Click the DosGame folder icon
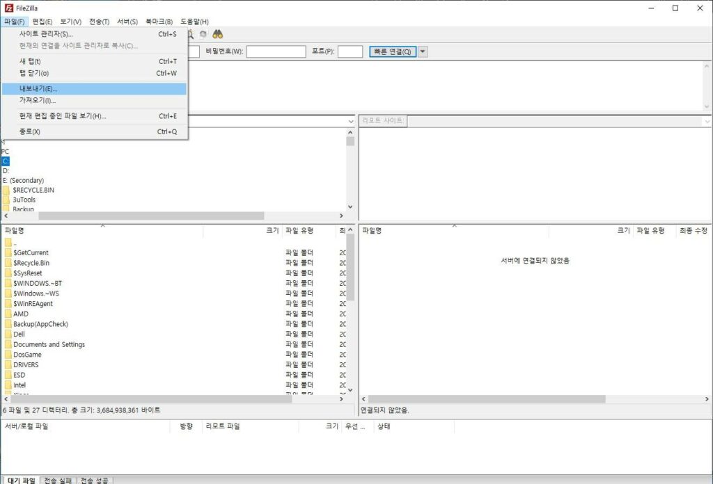 (8, 355)
